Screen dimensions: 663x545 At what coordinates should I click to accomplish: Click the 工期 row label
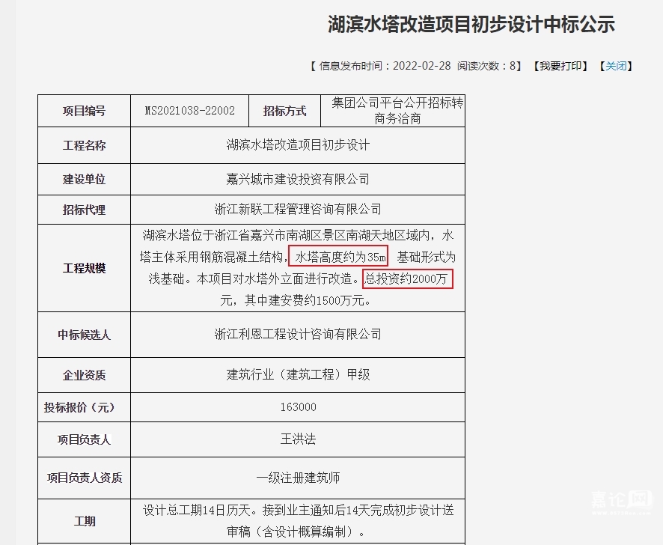coord(84,521)
